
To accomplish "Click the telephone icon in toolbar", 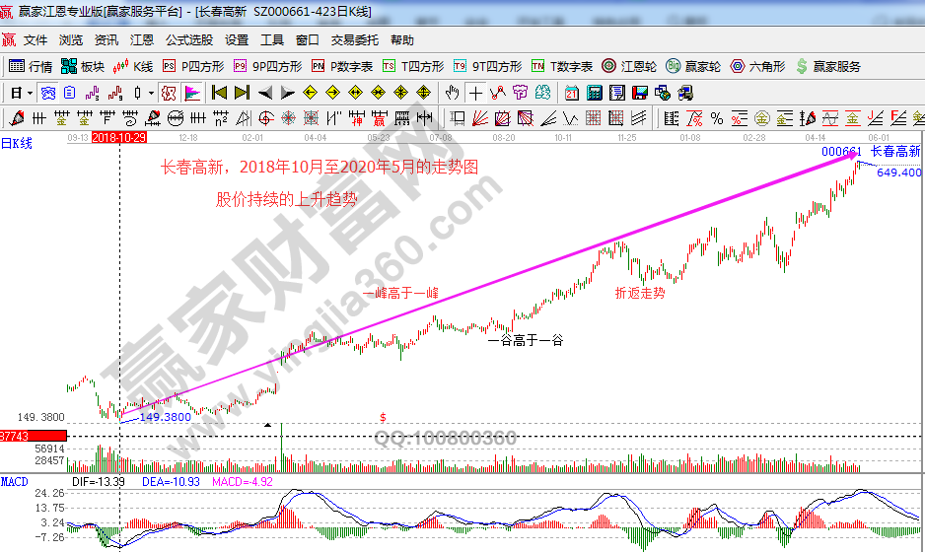I will [47, 93].
